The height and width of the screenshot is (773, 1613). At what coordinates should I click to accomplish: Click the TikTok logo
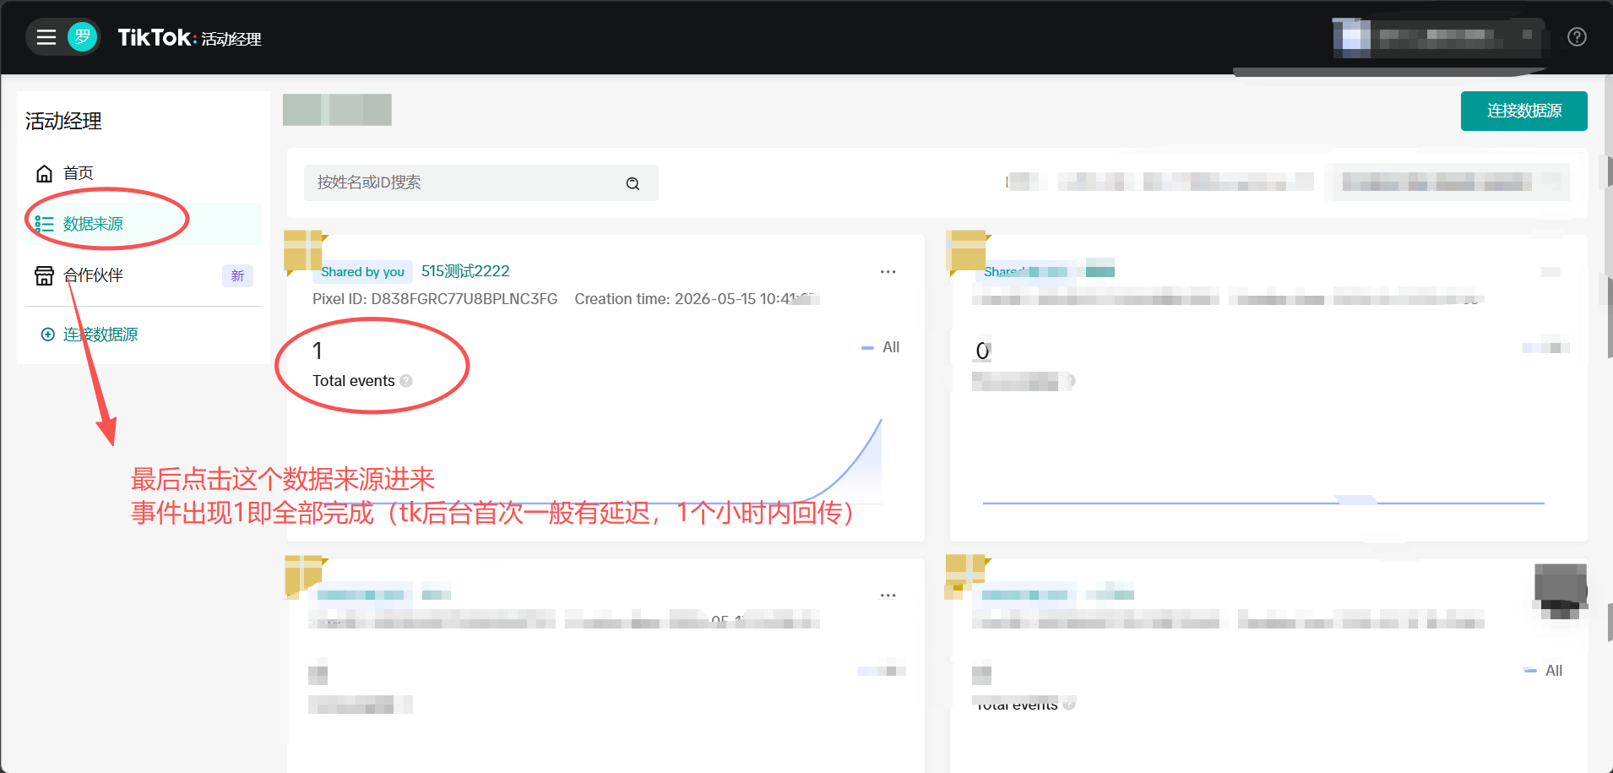point(157,37)
